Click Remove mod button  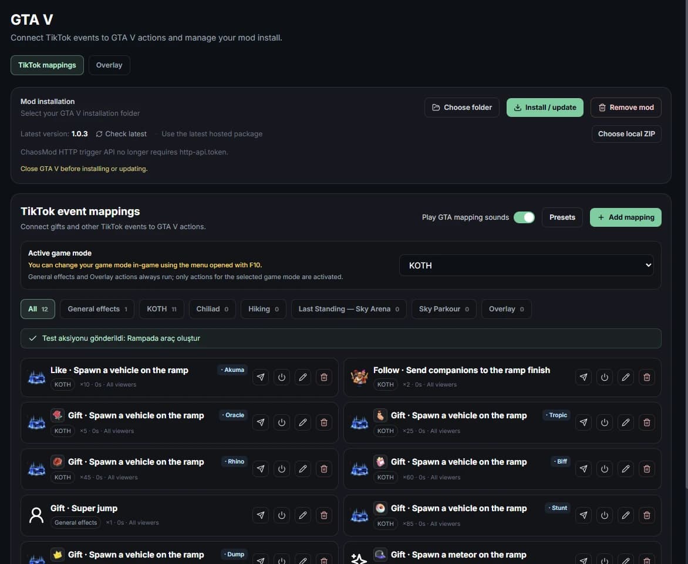[626, 108]
